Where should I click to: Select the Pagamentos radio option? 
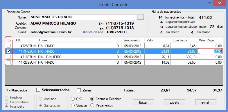[x=92, y=105]
